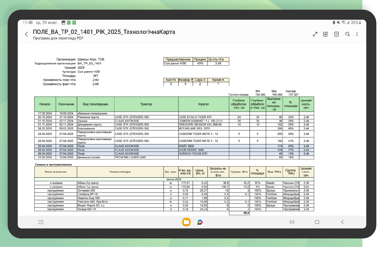Go back using the top-left arrow
The height and width of the screenshot is (258, 384).
[26, 34]
